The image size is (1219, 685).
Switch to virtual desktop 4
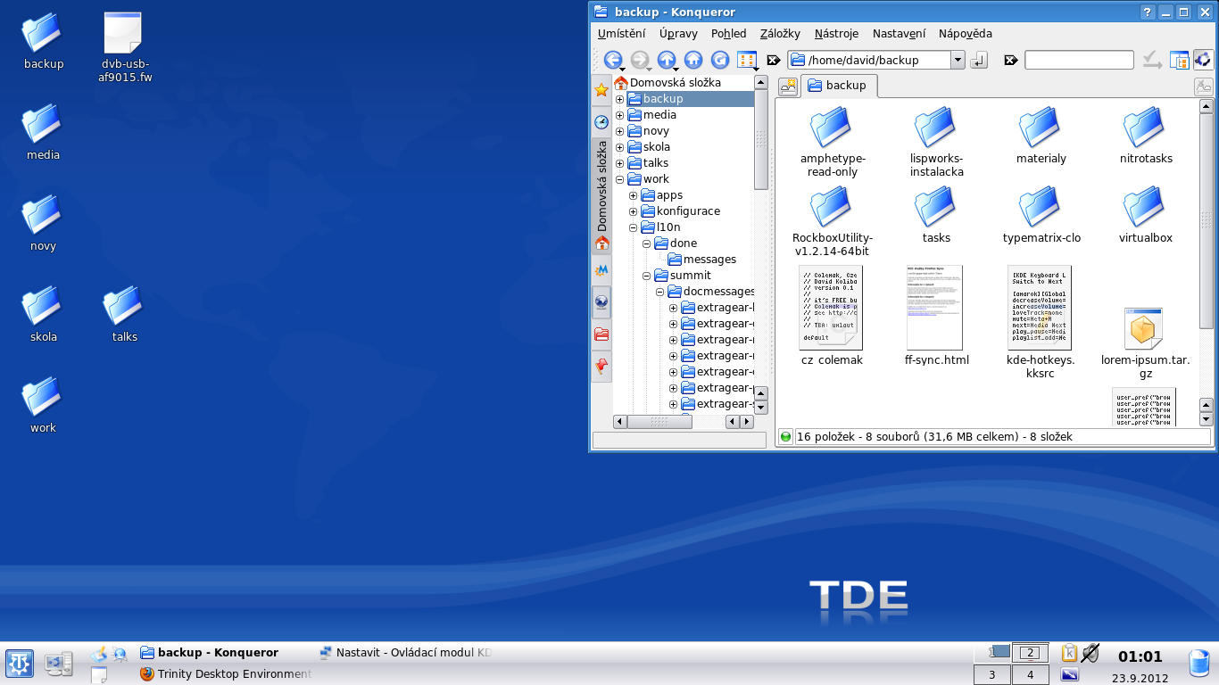[1031, 674]
